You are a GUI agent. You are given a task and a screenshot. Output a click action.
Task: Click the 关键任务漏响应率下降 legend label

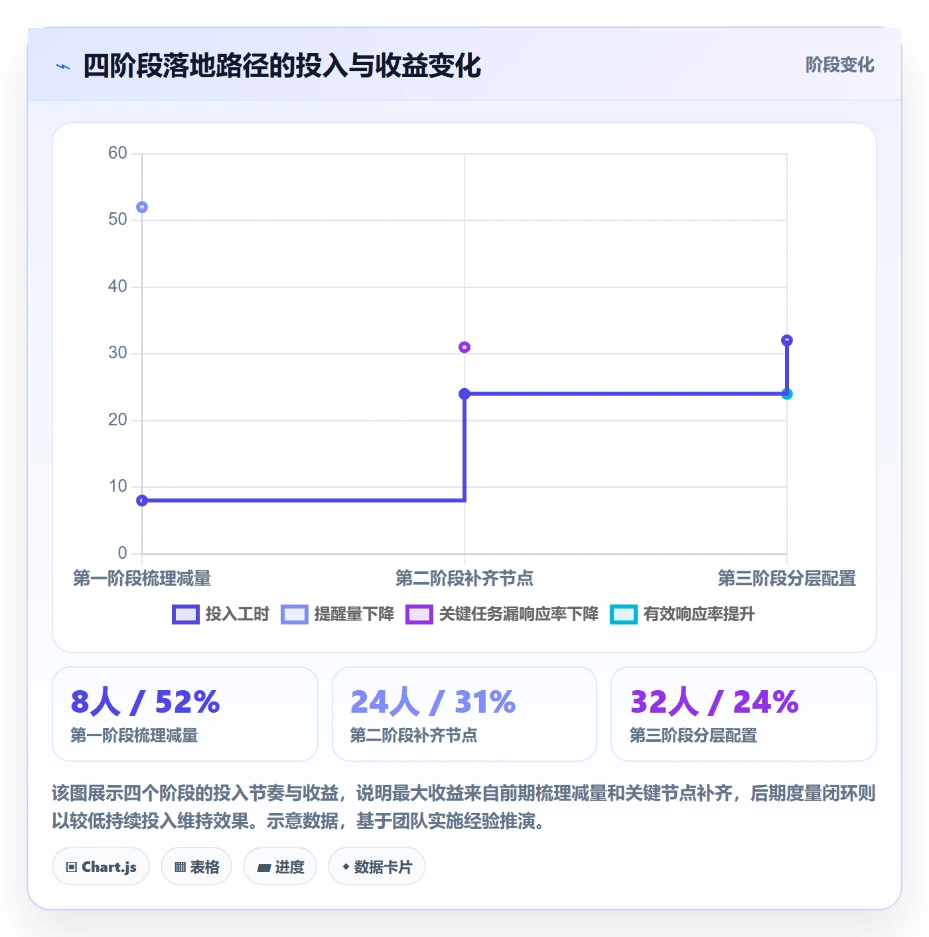click(519, 614)
